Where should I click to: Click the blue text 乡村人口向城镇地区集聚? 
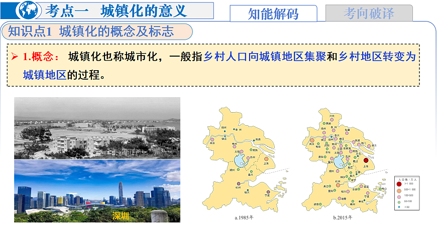265,57
